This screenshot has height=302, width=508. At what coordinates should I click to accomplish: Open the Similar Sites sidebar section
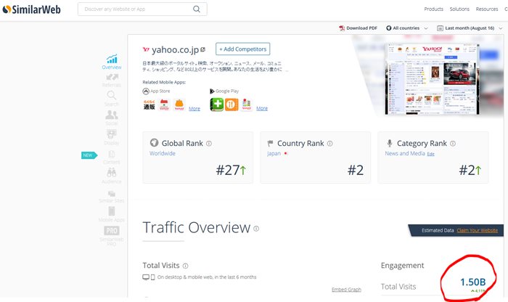pyautogui.click(x=112, y=197)
